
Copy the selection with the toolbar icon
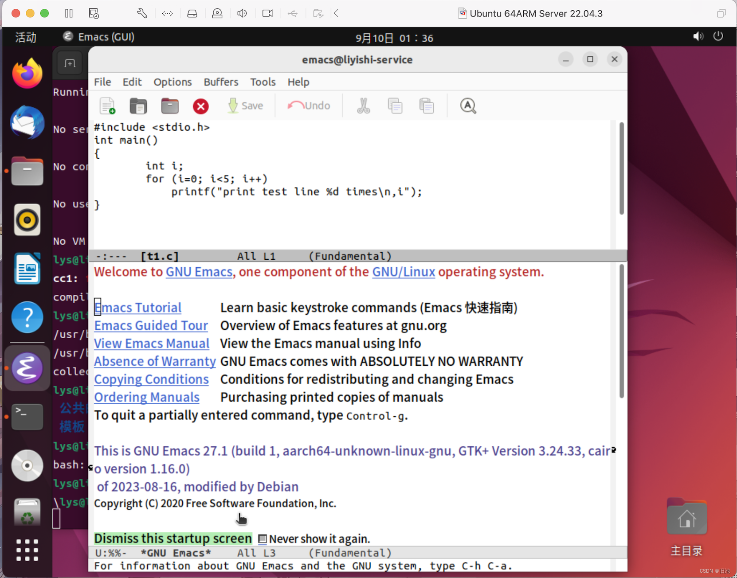pos(395,106)
